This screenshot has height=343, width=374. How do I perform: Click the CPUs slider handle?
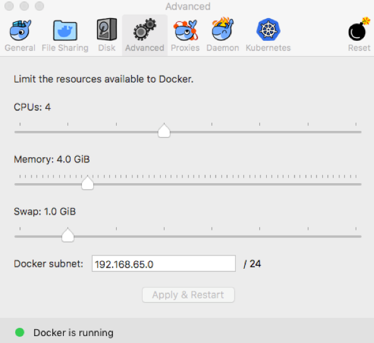click(x=164, y=130)
